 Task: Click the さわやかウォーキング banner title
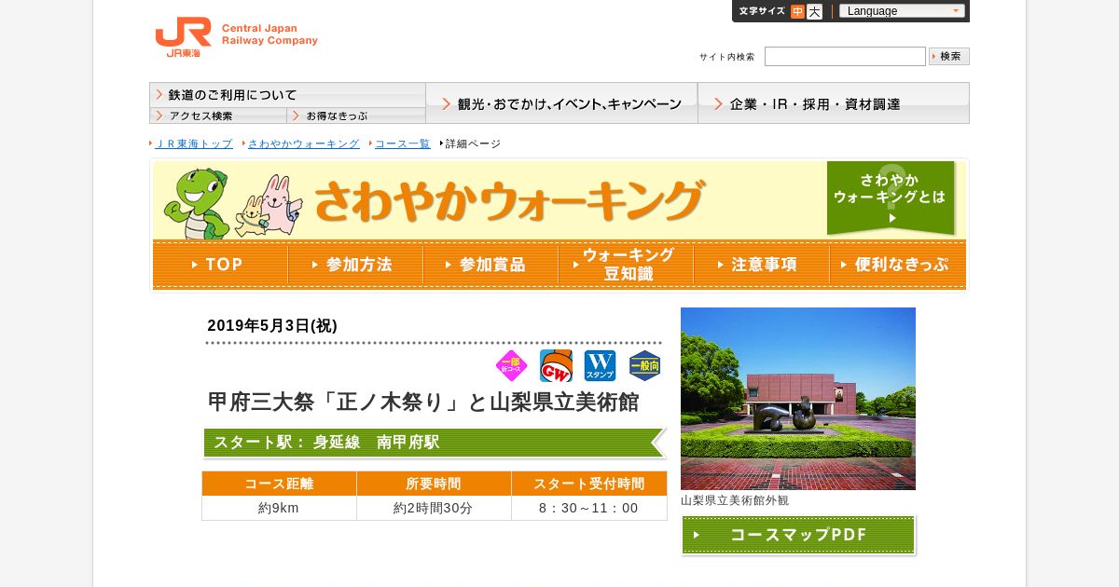tap(509, 200)
